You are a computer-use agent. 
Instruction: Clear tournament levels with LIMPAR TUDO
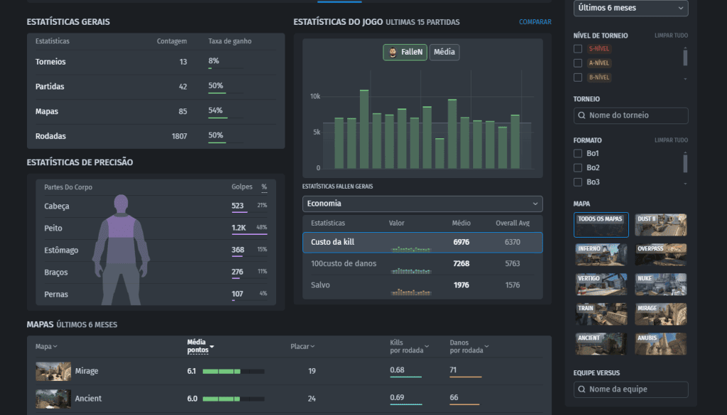pyautogui.click(x=670, y=35)
